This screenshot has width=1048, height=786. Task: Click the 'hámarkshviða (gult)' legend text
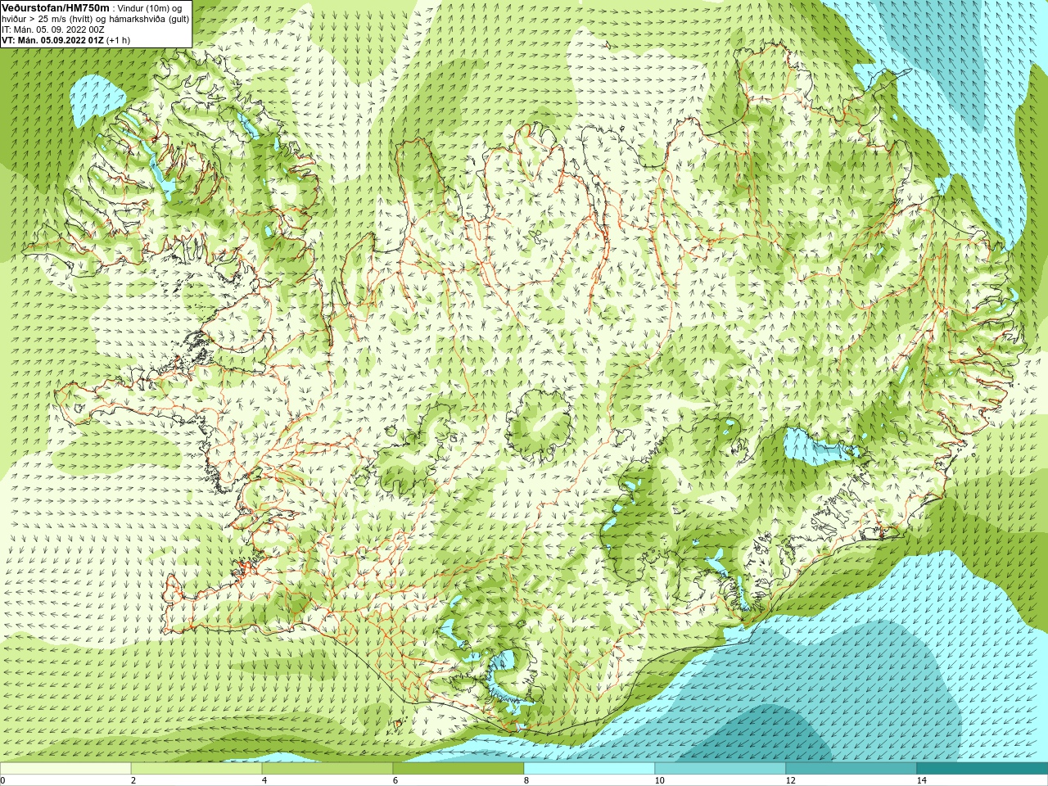coord(150,19)
